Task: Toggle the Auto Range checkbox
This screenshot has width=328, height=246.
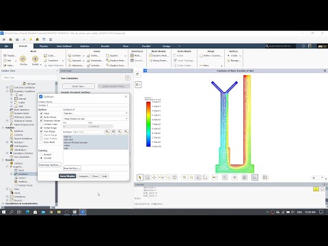Action: coord(42,131)
